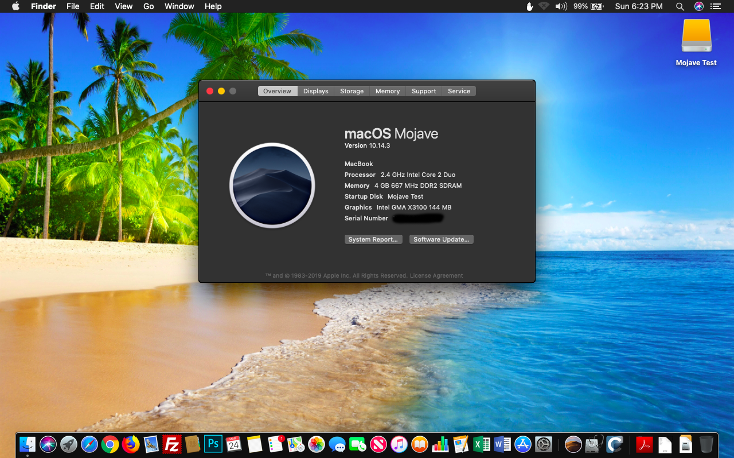Click the date and time Sun 6:23 PM
This screenshot has height=458, width=734.
point(639,6)
